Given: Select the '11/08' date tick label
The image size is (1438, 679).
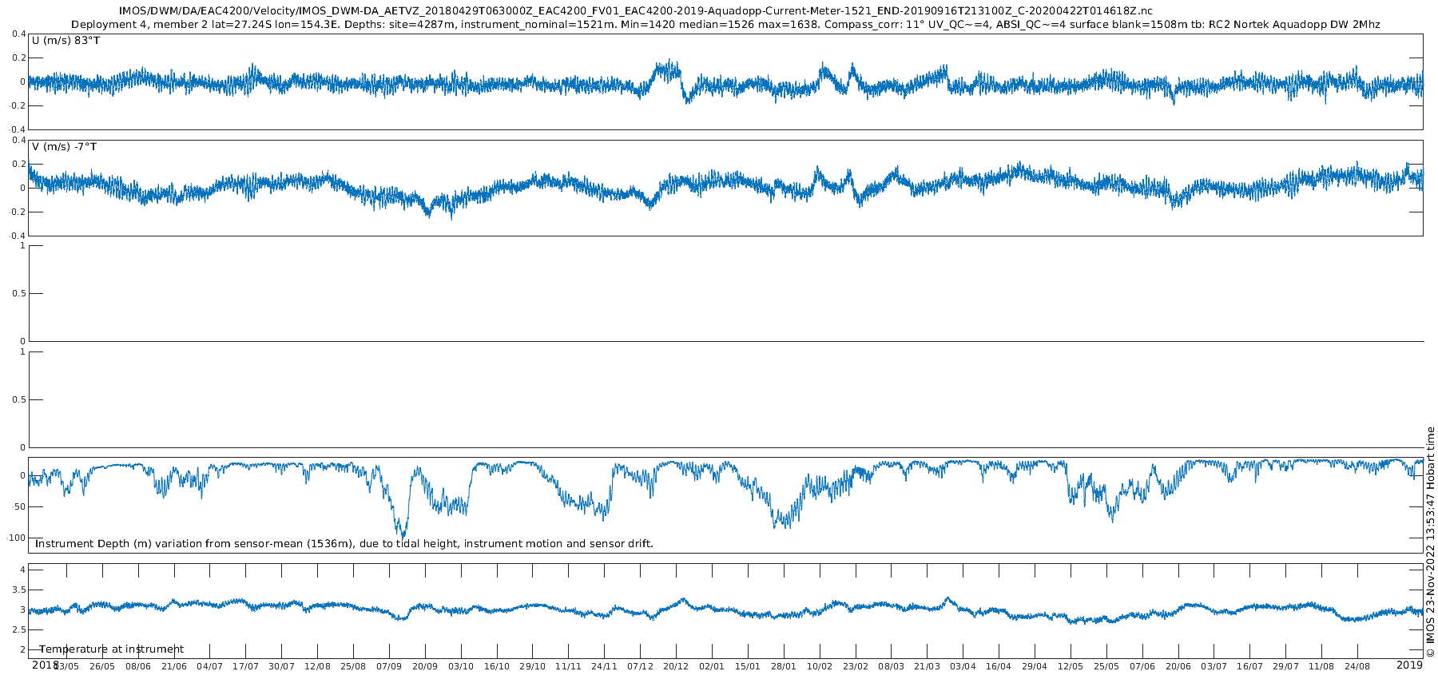Looking at the screenshot, I should (x=1321, y=666).
